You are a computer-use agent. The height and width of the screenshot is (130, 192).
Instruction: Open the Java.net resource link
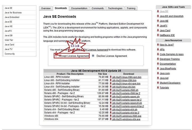pos(164,78)
